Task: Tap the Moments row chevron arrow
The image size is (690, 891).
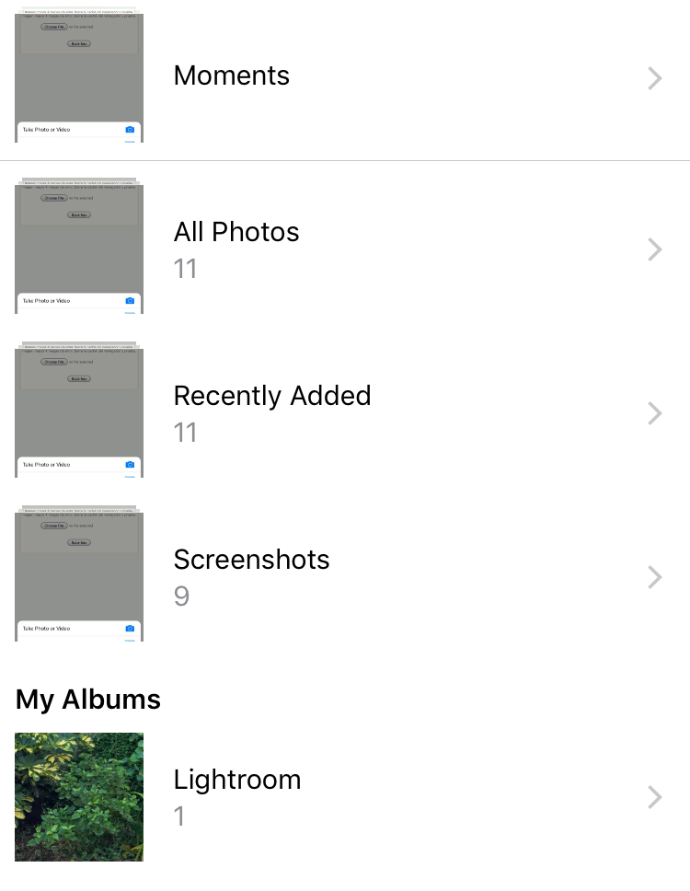Action: [x=655, y=78]
